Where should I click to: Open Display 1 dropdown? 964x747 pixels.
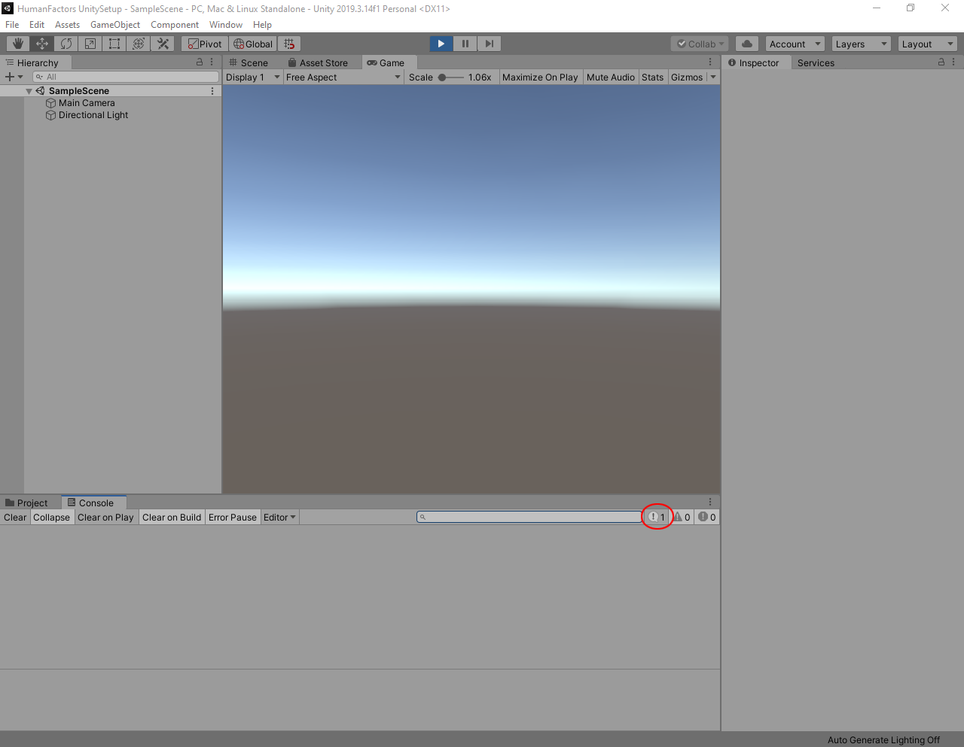(x=253, y=77)
